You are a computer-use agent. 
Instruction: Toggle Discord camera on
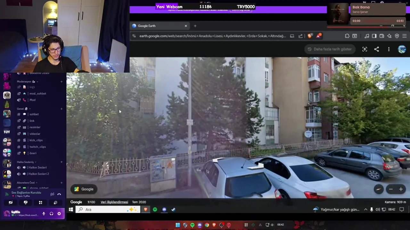click(11, 203)
